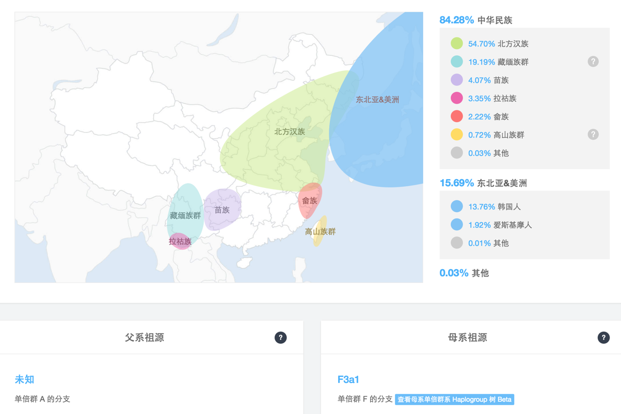Click the 畲族 area on the map
The width and height of the screenshot is (621, 414).
tap(309, 202)
